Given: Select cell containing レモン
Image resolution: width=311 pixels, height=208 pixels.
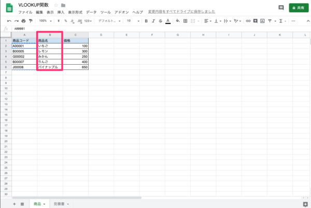Looking at the screenshot, I should pos(50,51).
